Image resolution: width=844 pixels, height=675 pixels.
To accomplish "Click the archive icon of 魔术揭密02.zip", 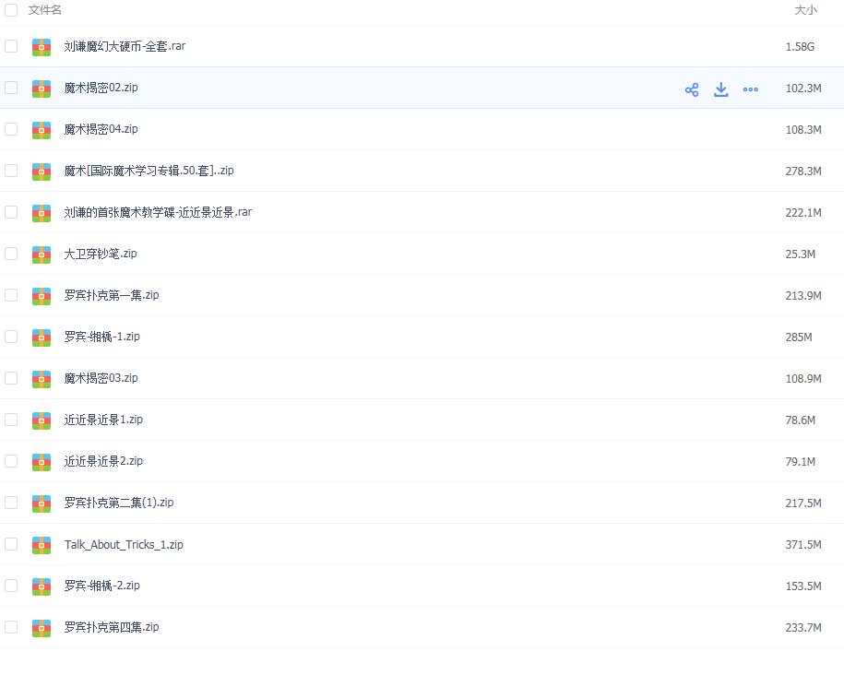I will click(x=42, y=89).
